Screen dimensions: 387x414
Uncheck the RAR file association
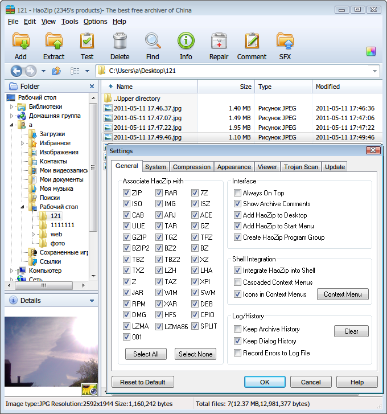point(159,193)
